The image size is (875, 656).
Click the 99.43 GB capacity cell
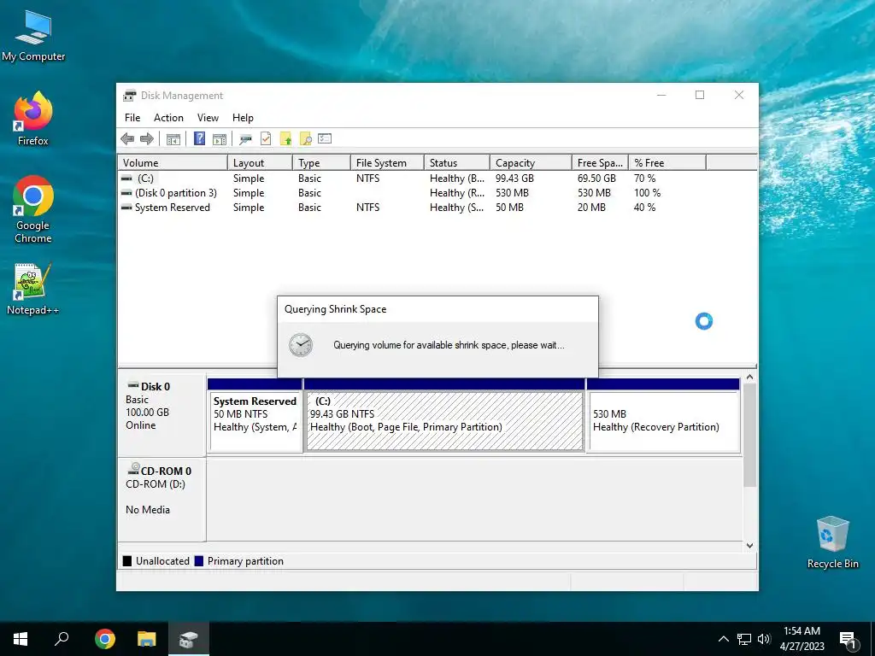coord(514,179)
